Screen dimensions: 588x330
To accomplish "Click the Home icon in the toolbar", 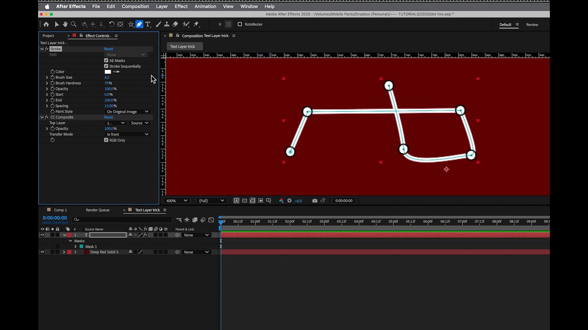I will click(46, 24).
